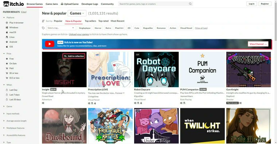Sort results by Popular
The height and width of the screenshot is (144, 277).
pyautogui.click(x=58, y=21)
